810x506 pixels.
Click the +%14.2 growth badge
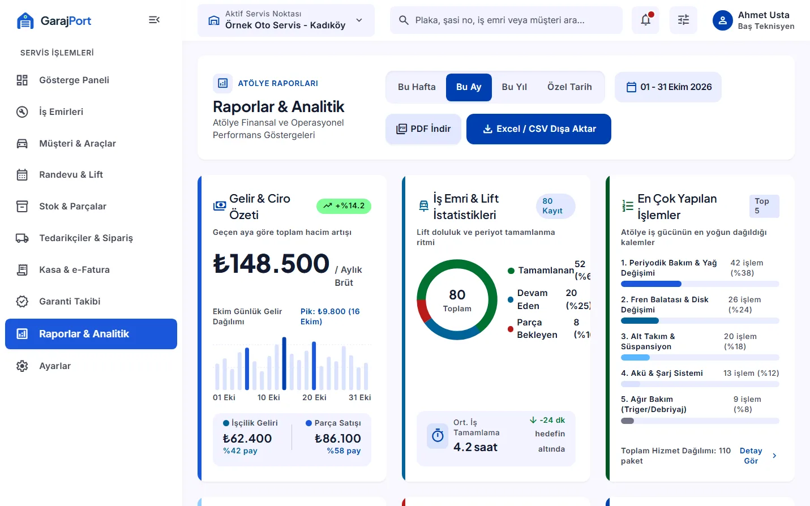pos(344,206)
